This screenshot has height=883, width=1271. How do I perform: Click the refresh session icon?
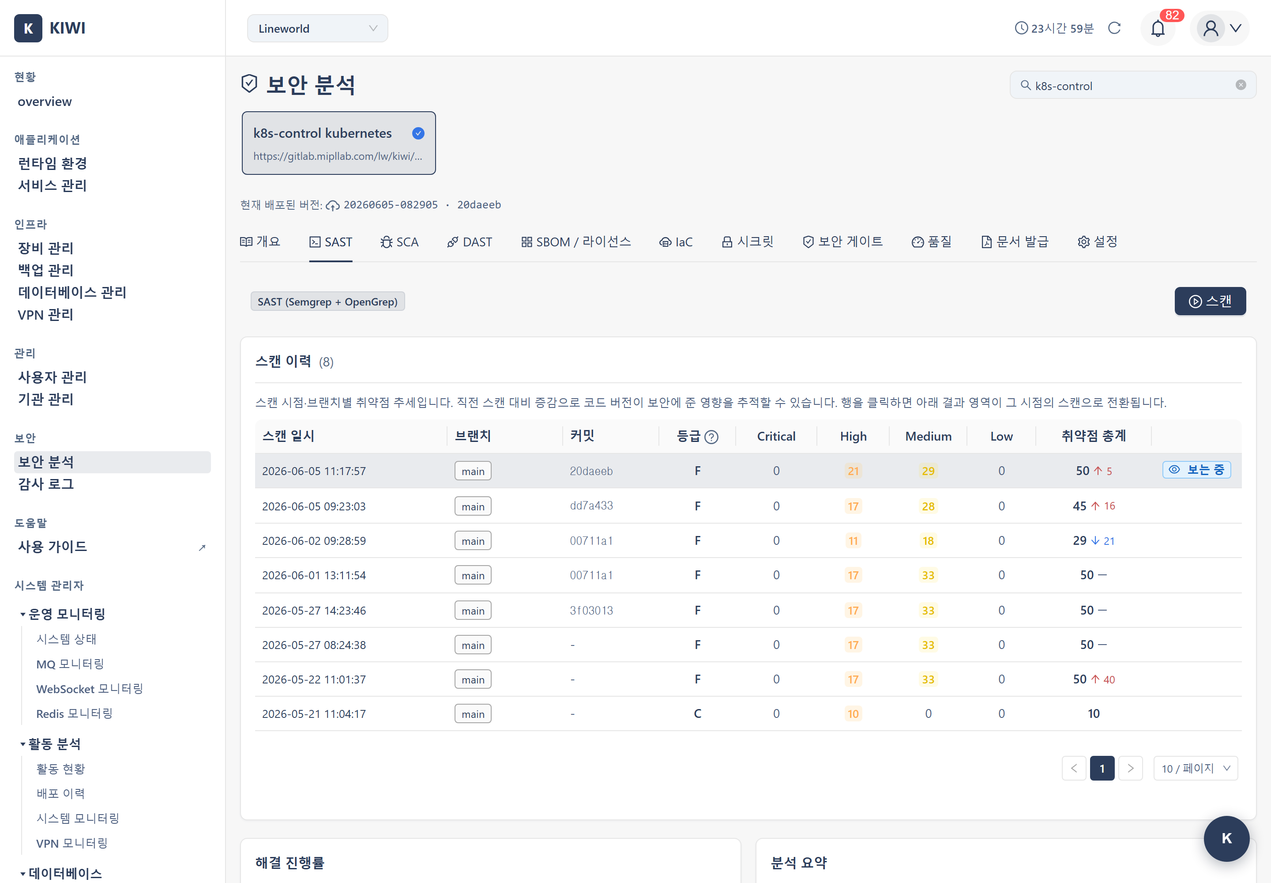[x=1114, y=28]
